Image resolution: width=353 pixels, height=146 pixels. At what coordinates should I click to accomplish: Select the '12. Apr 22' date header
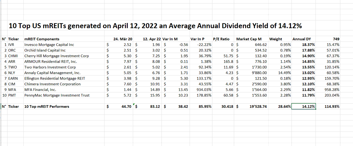(152, 39)
